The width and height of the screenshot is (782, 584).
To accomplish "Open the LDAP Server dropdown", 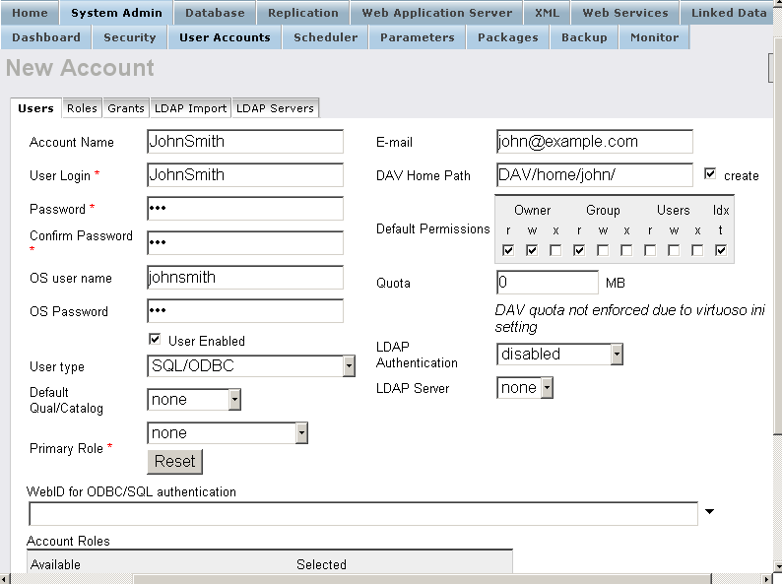I will (525, 387).
